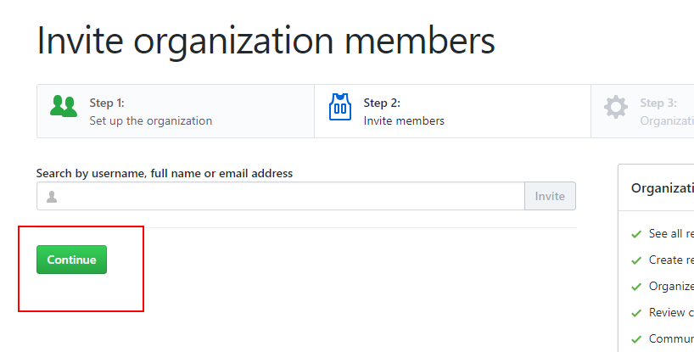Click the checkmark beside 'Review c'
Screen dimensions: 694x352
tap(636, 313)
